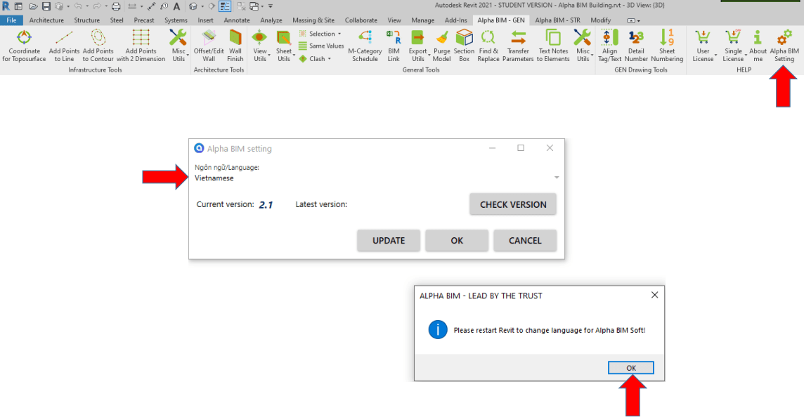Expand the View Utils dropdown
The image size is (804, 417).
coord(260,46)
